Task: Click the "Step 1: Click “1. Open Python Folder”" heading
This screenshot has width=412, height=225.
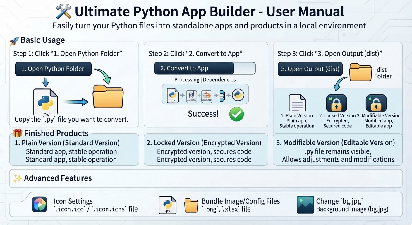Action: [x=68, y=54]
